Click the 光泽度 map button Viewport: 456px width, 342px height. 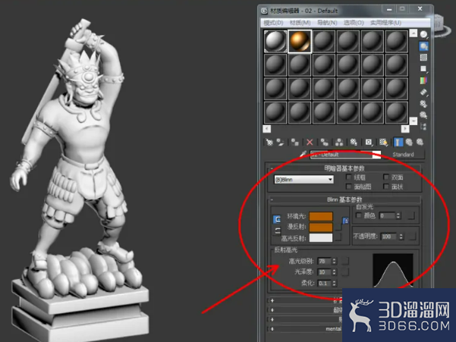click(x=345, y=272)
